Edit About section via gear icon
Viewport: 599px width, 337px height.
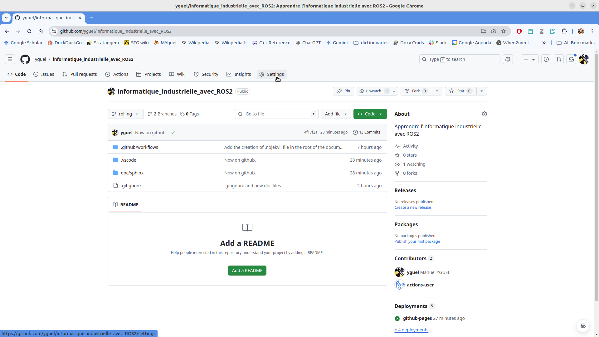click(484, 114)
